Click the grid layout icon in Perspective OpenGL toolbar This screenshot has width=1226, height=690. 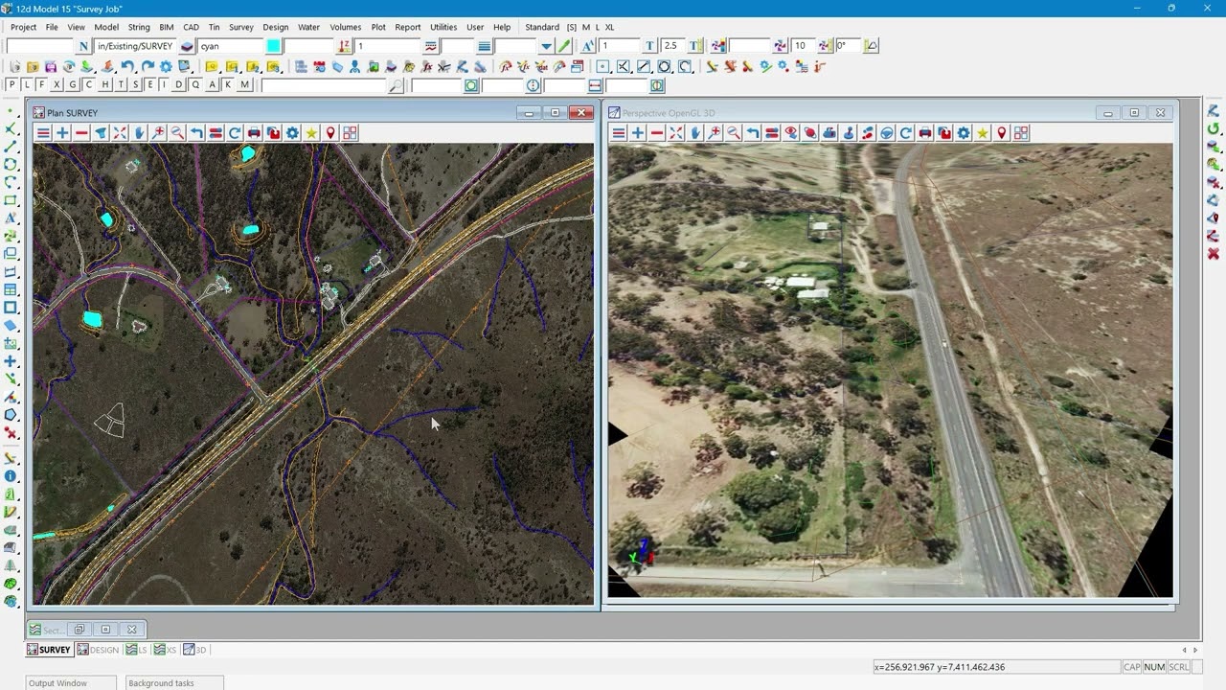click(1021, 133)
